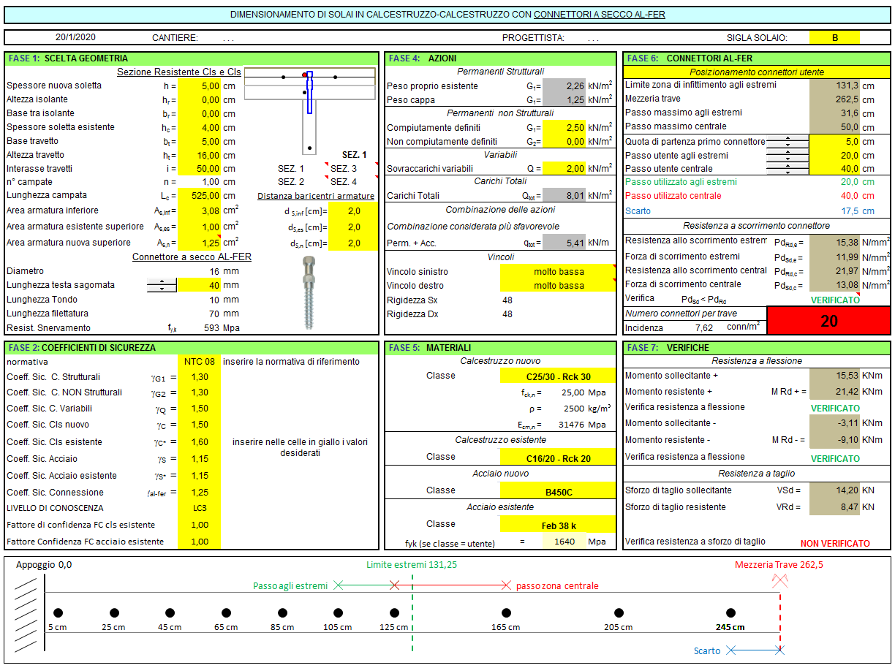Screen dimensions: 895x668
Task: Select Compiutamente definiti load value 2,50
Action: (564, 128)
